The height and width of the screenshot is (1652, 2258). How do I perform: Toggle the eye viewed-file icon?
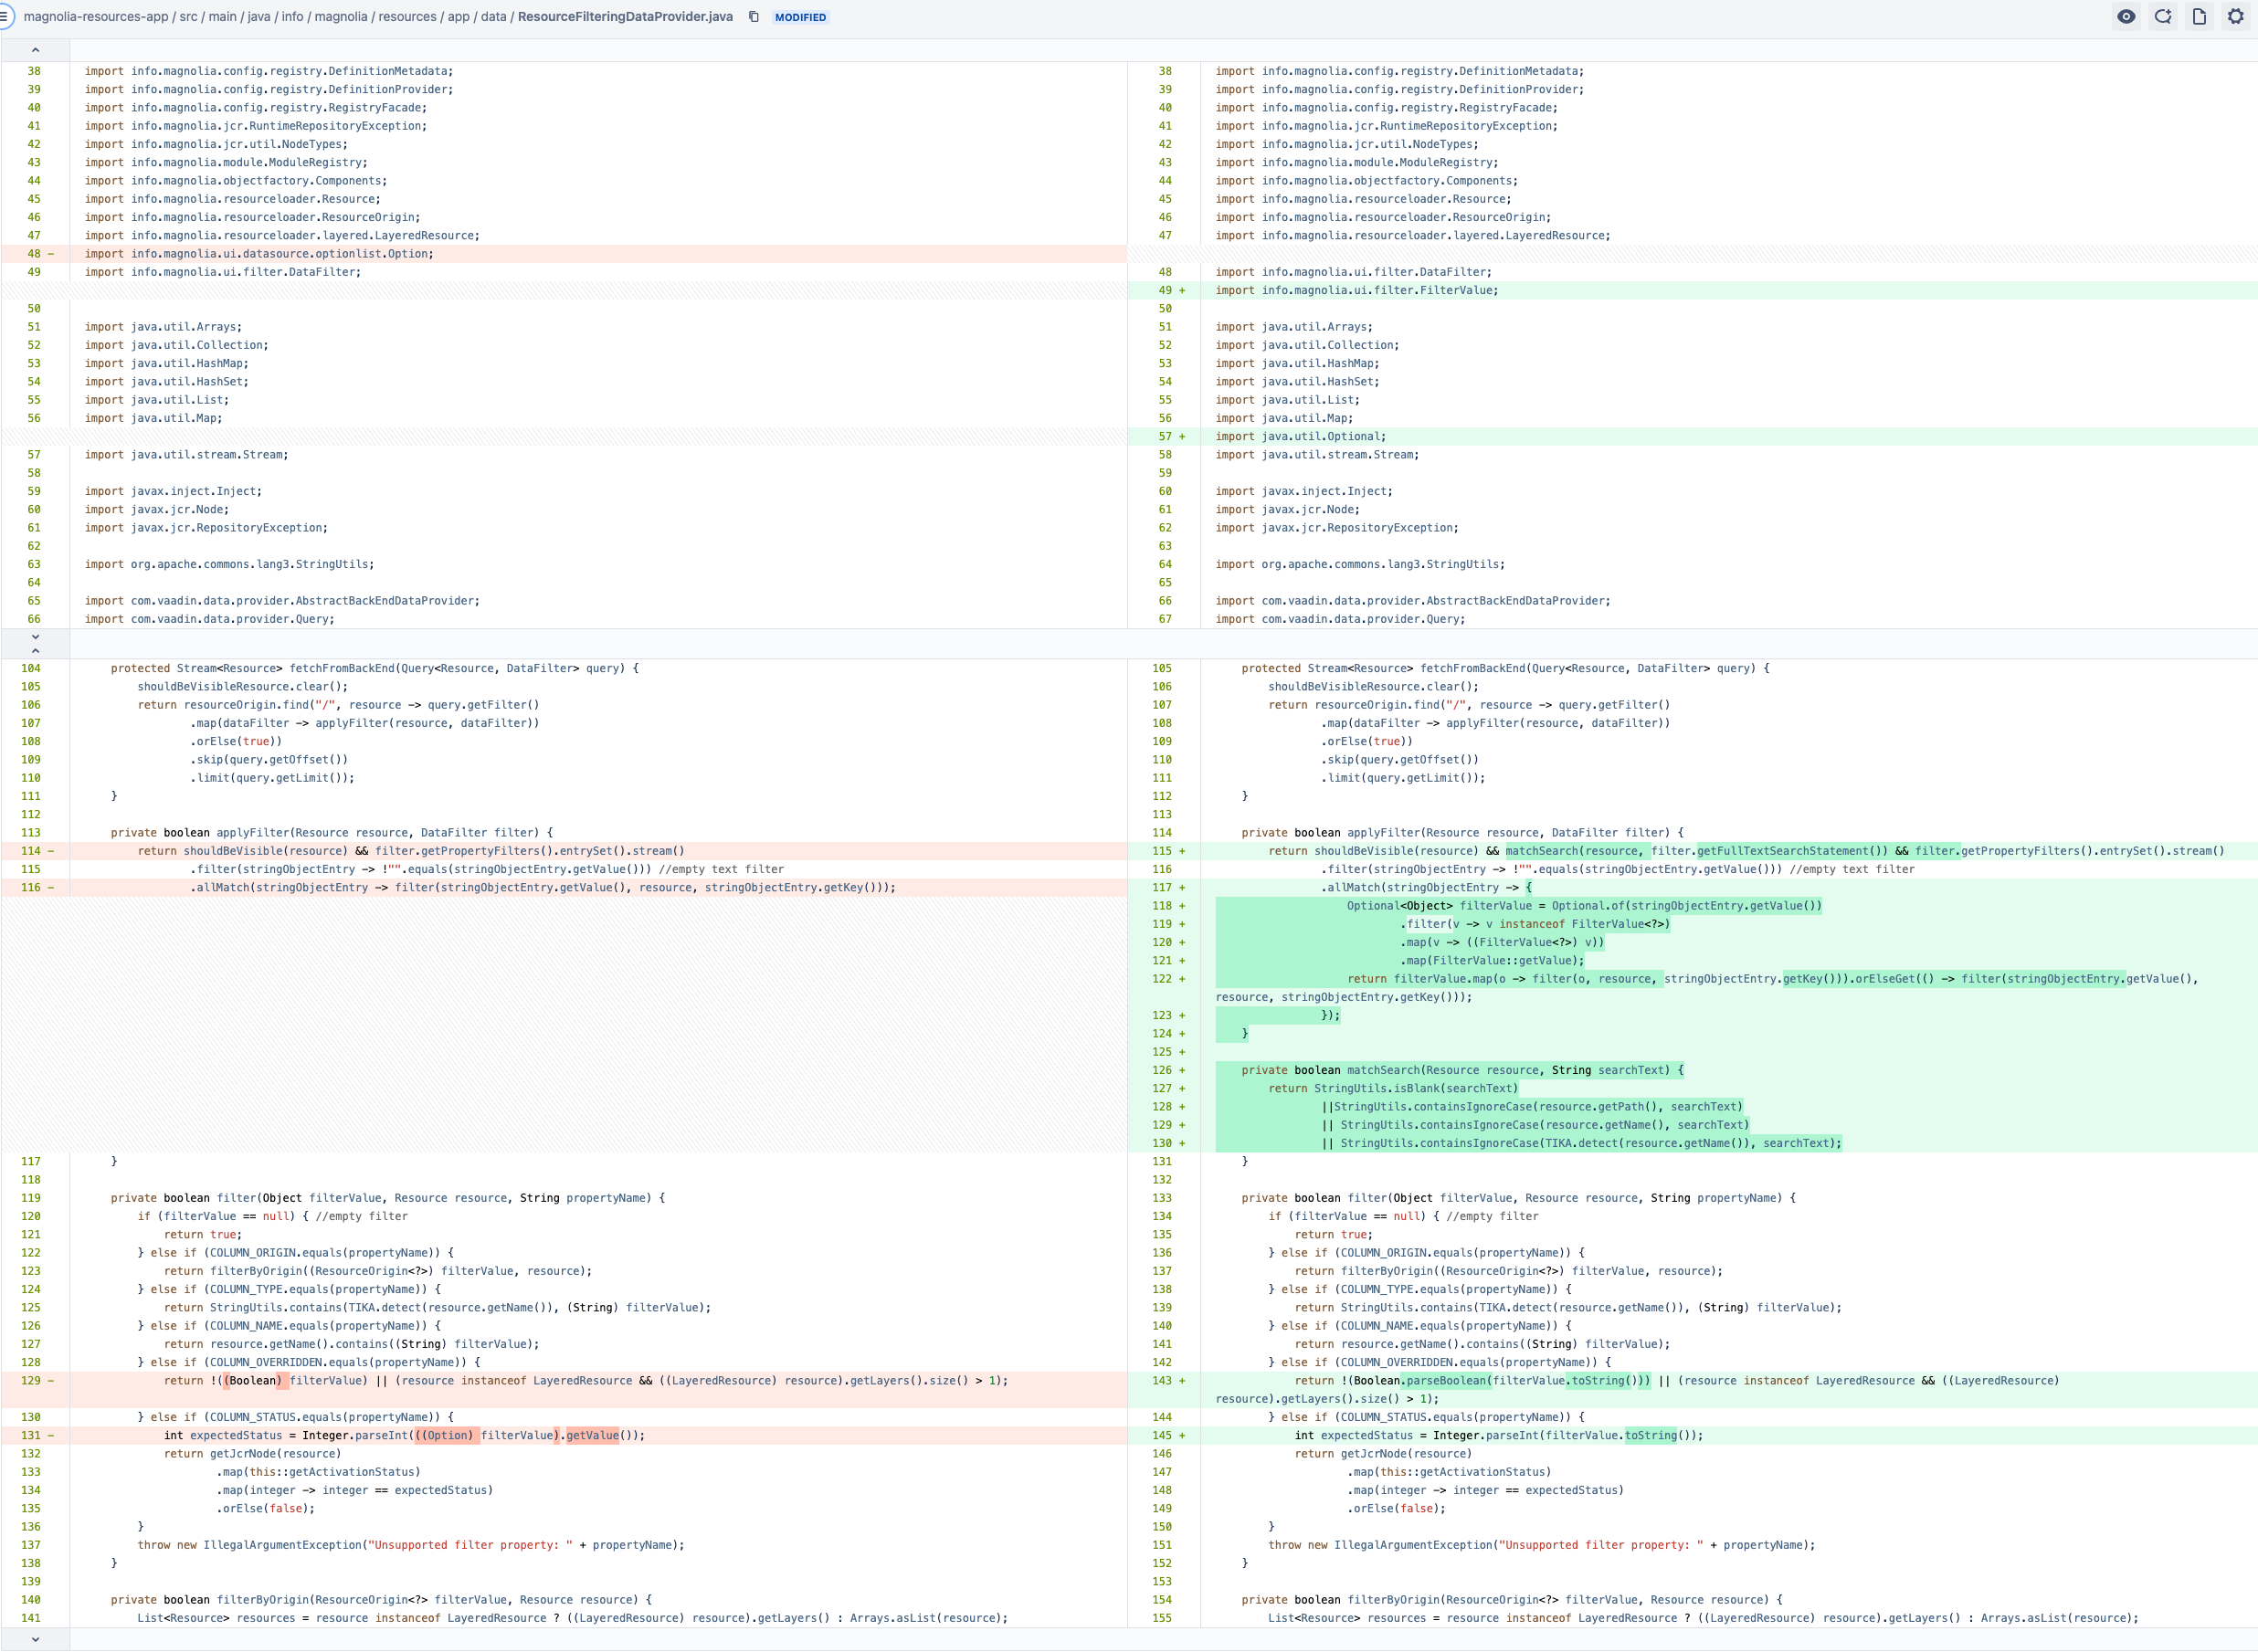2126,17
